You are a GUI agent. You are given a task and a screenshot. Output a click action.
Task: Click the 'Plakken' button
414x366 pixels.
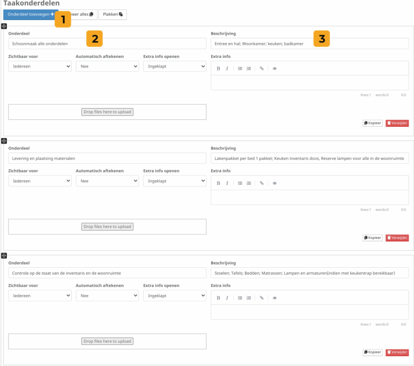[112, 14]
